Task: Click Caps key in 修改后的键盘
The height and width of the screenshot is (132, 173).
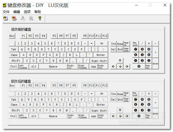Action: (x=14, y=104)
